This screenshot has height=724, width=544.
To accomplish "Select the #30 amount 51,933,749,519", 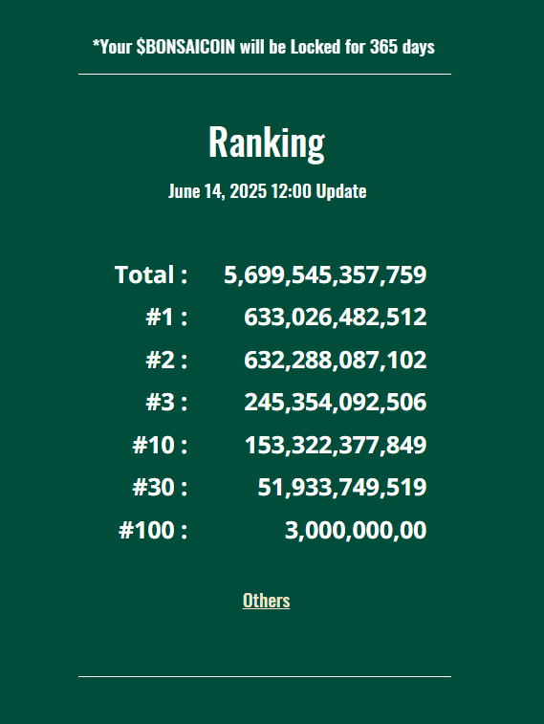I will (x=342, y=488).
